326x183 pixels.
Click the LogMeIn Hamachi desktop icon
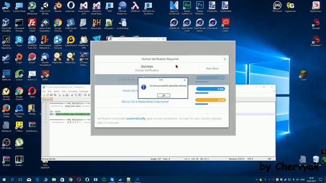[x=58, y=42]
